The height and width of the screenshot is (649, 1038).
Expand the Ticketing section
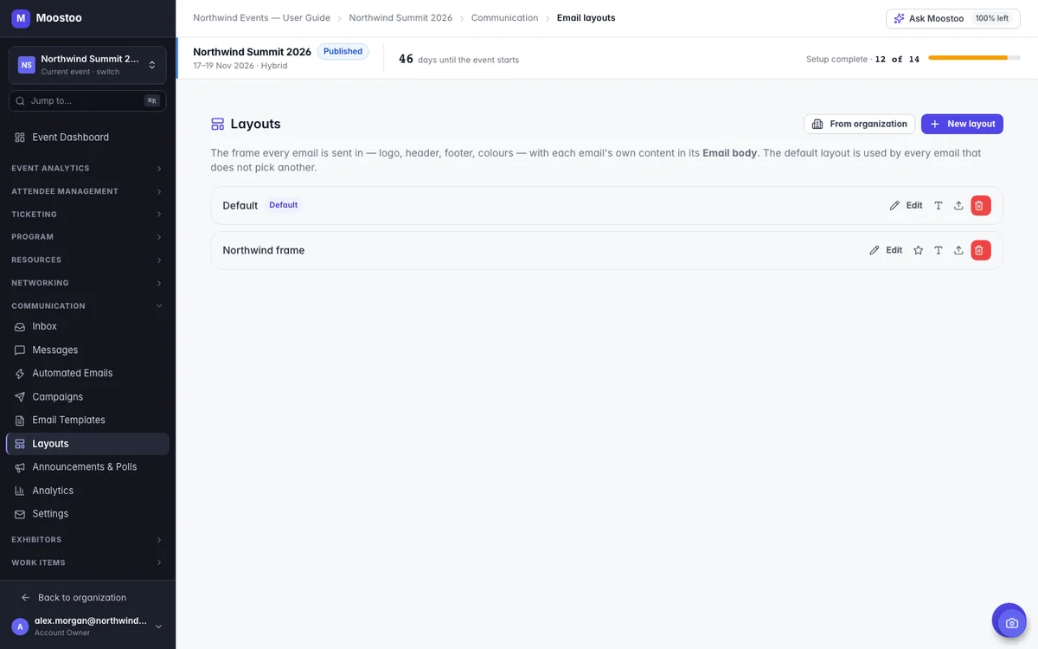(87, 214)
